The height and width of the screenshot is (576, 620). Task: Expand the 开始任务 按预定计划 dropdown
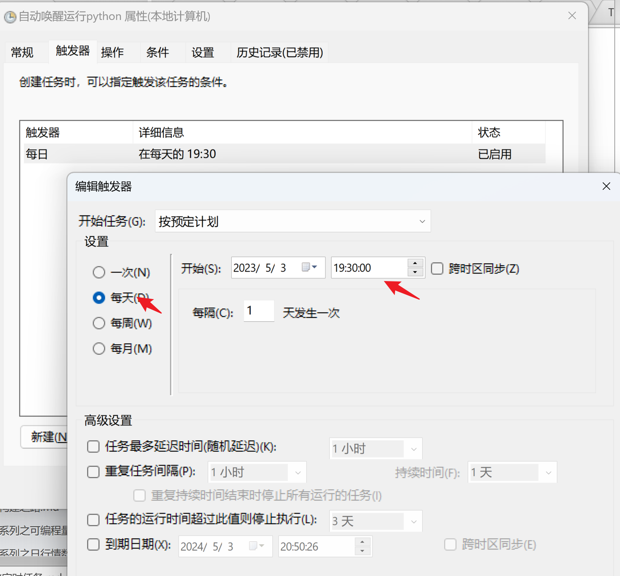pyautogui.click(x=293, y=221)
